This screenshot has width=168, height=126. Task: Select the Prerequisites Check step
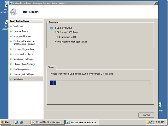pos(23,54)
